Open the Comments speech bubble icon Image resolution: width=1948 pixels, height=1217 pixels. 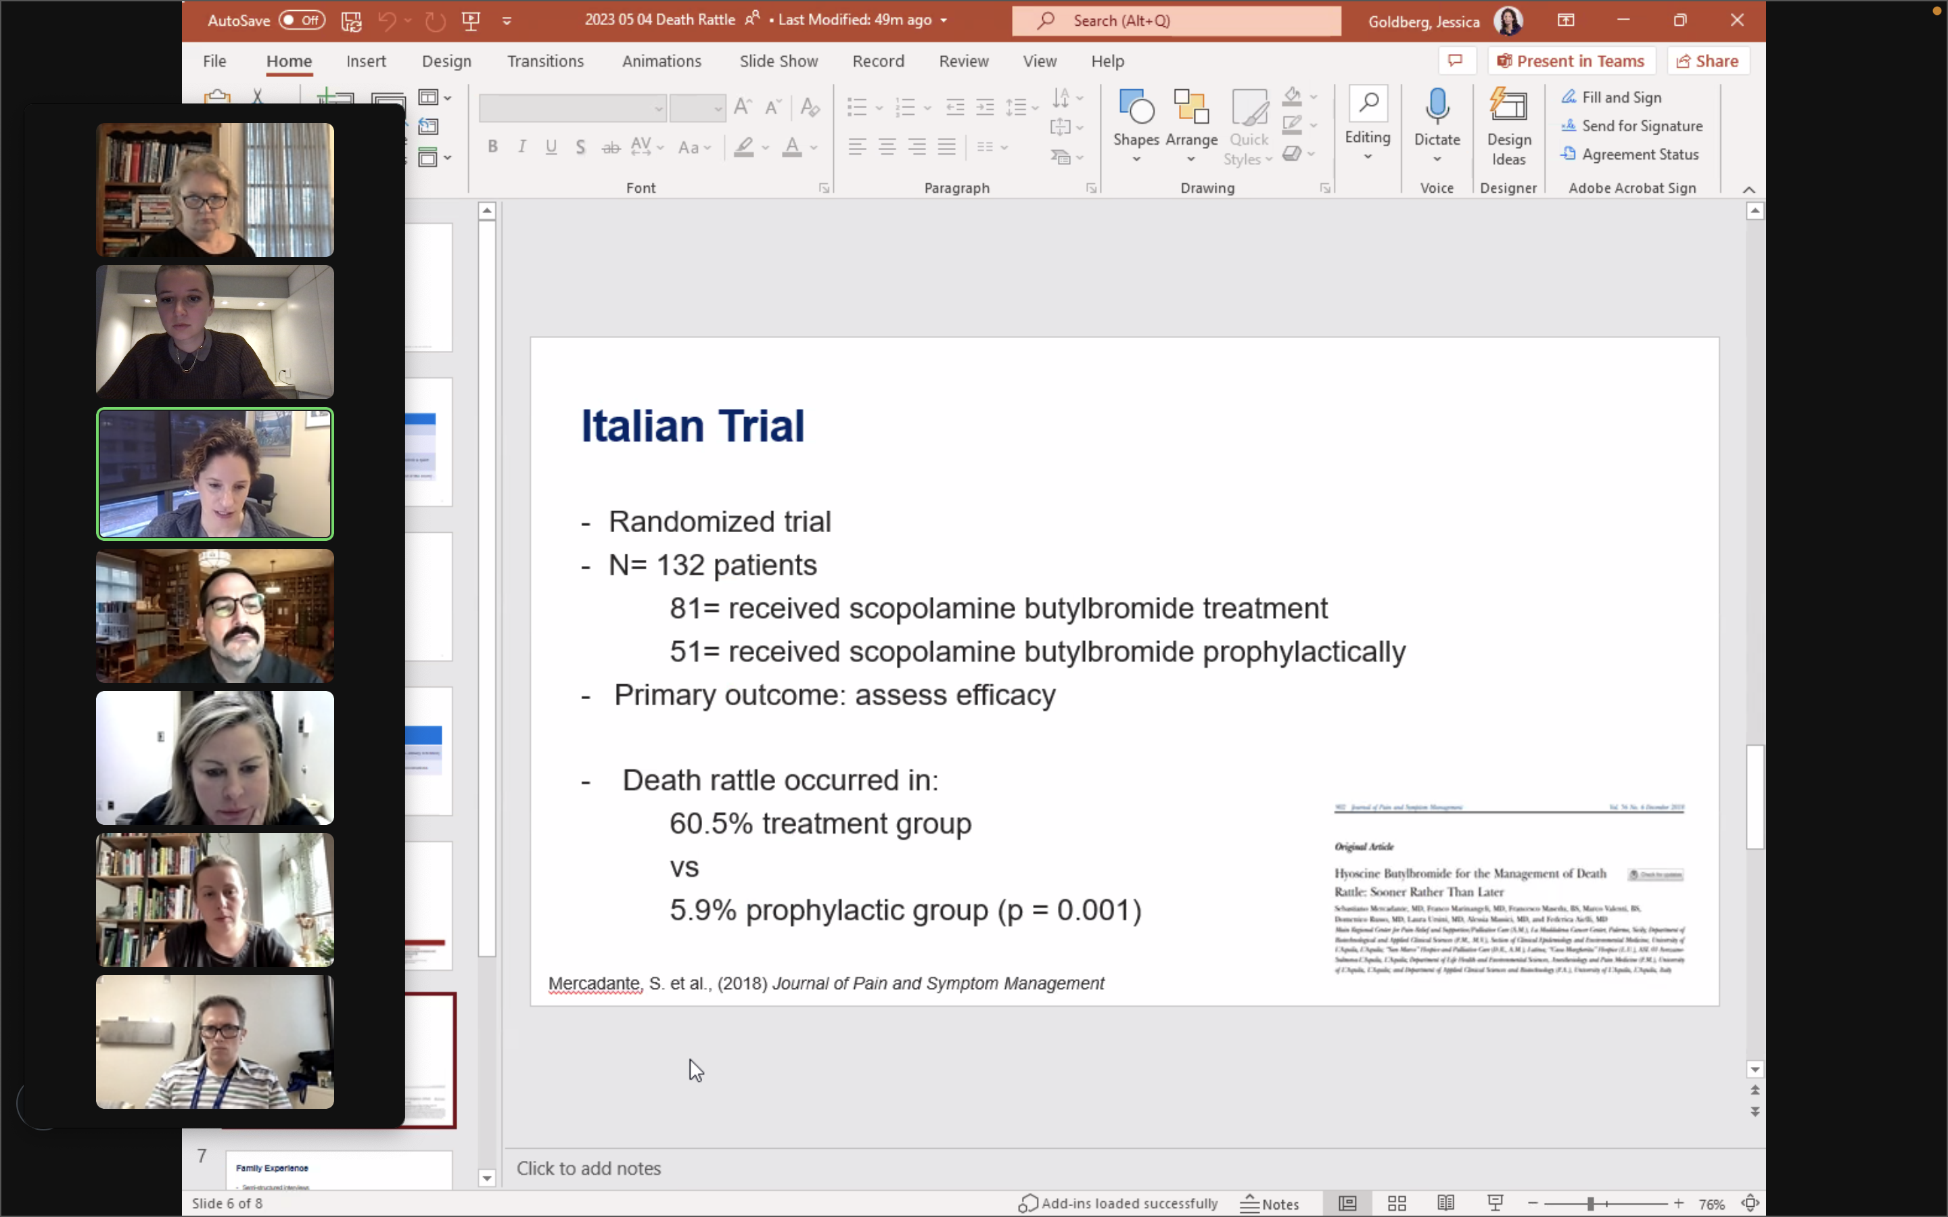(x=1456, y=61)
